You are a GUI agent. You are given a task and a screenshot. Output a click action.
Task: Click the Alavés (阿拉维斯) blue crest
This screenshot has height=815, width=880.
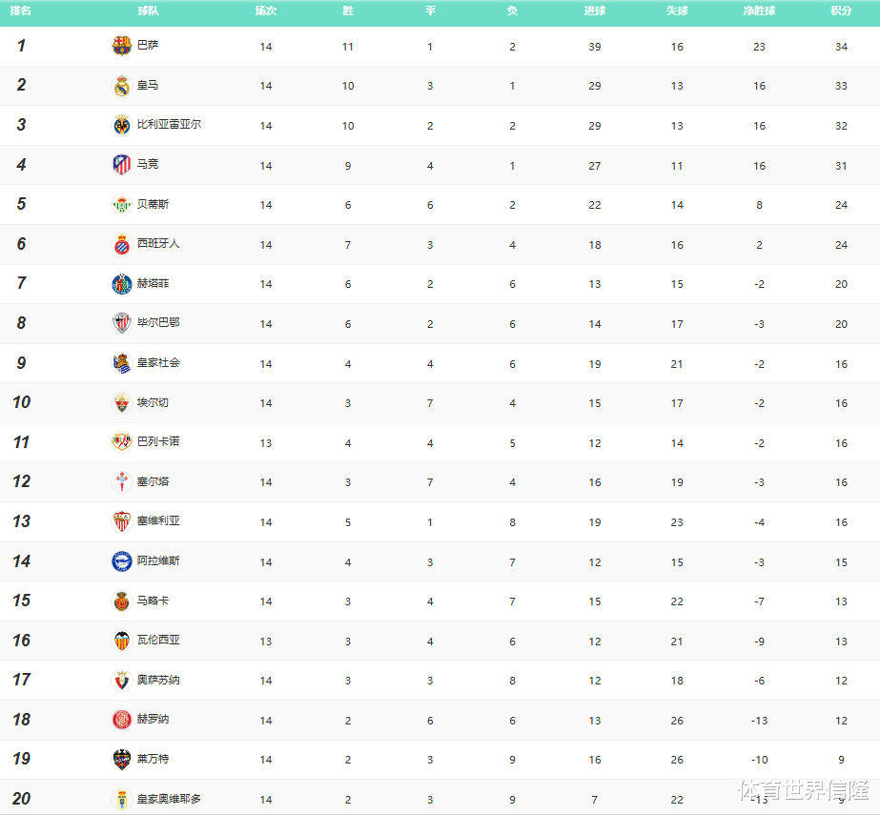tap(122, 561)
